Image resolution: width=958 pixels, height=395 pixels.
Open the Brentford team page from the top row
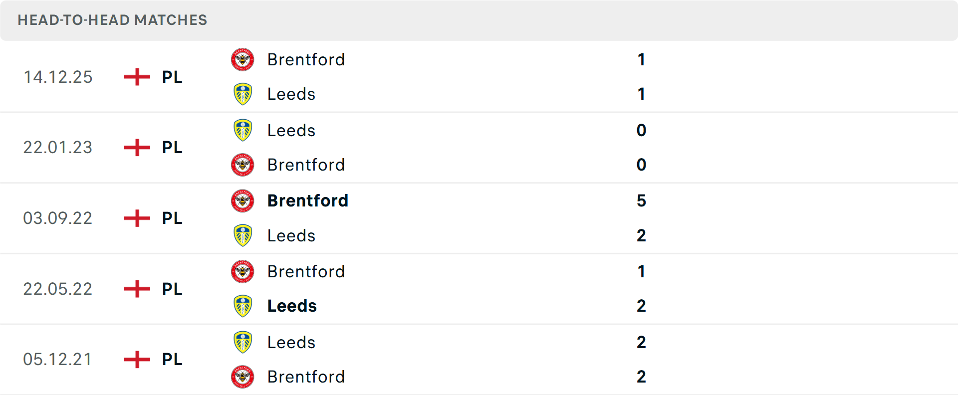point(306,60)
